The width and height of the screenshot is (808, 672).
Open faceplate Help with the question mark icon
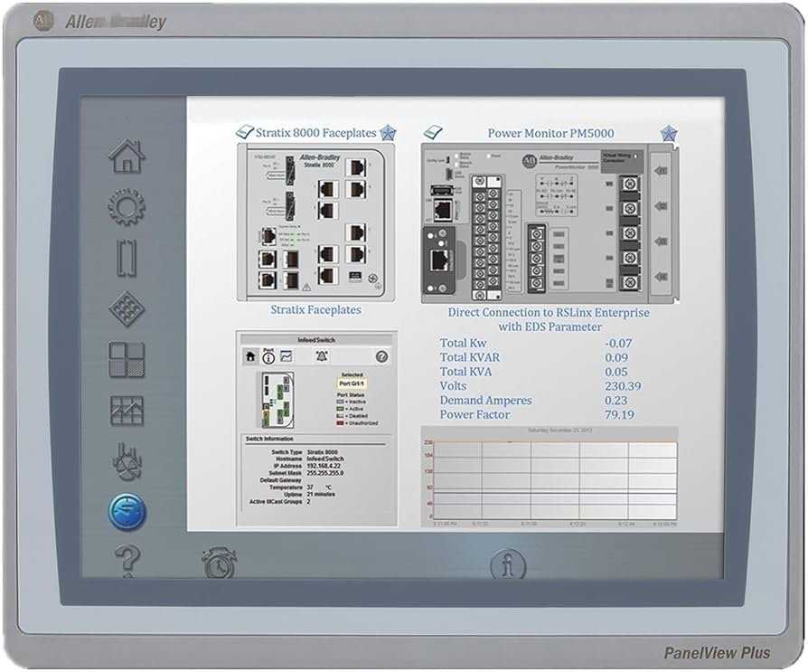point(381,356)
